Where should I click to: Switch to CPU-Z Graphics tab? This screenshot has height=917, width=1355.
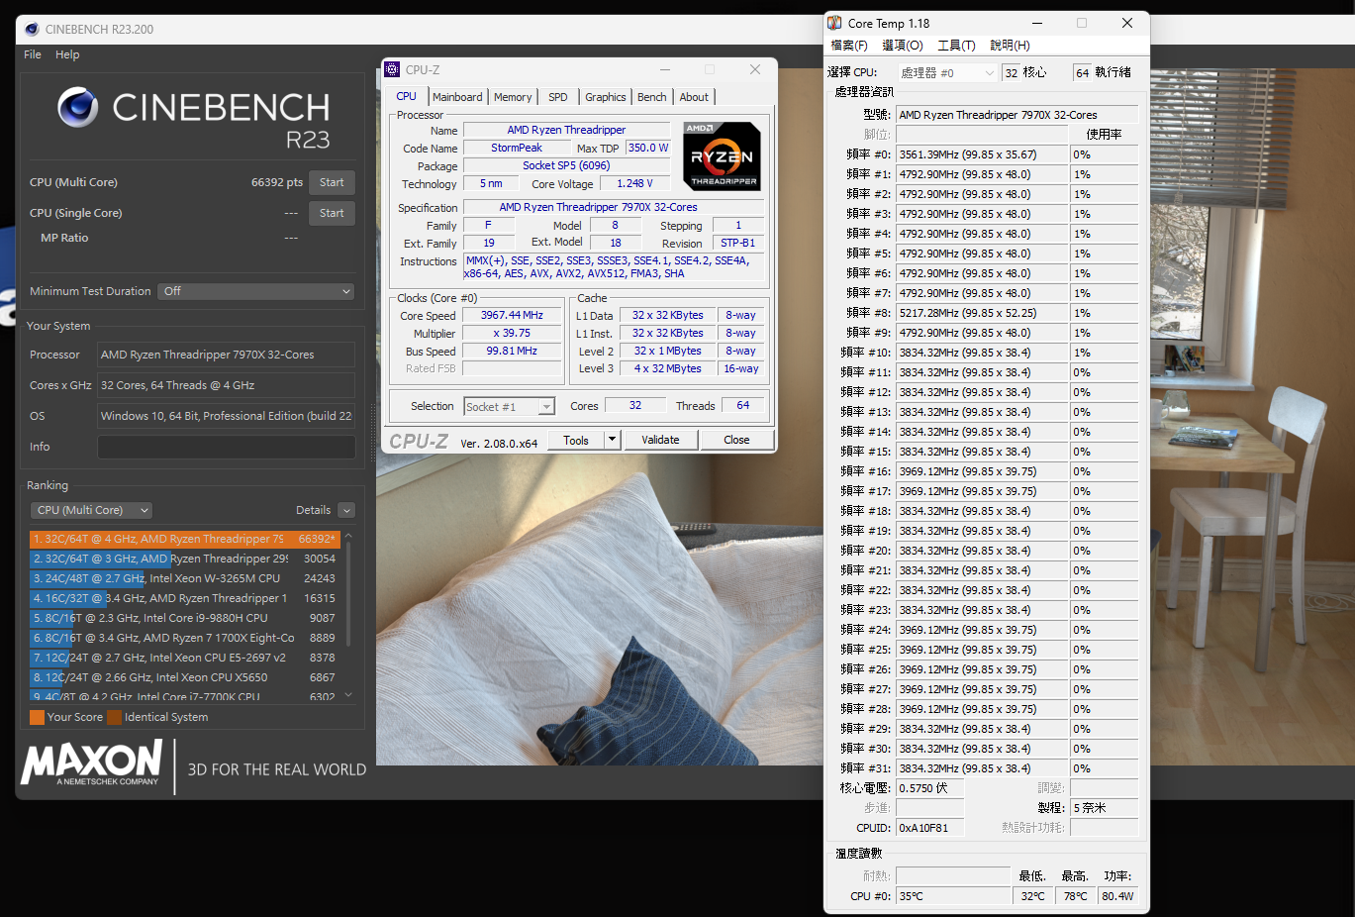(x=605, y=97)
